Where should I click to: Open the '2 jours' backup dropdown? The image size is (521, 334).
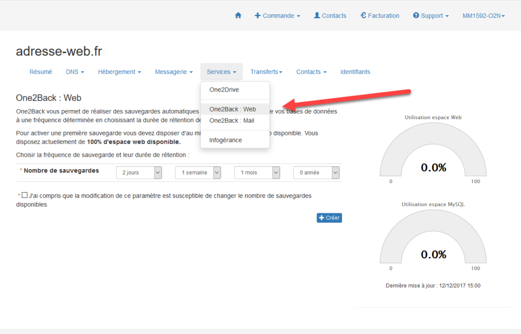[x=139, y=173]
